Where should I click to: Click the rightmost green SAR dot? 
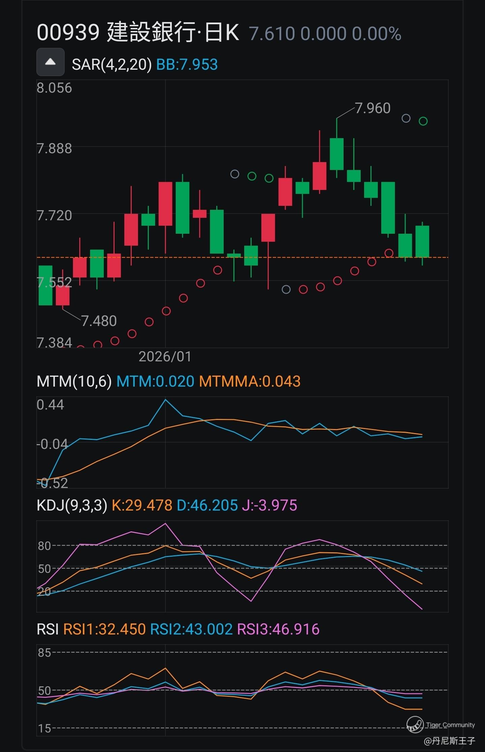pyautogui.click(x=423, y=121)
